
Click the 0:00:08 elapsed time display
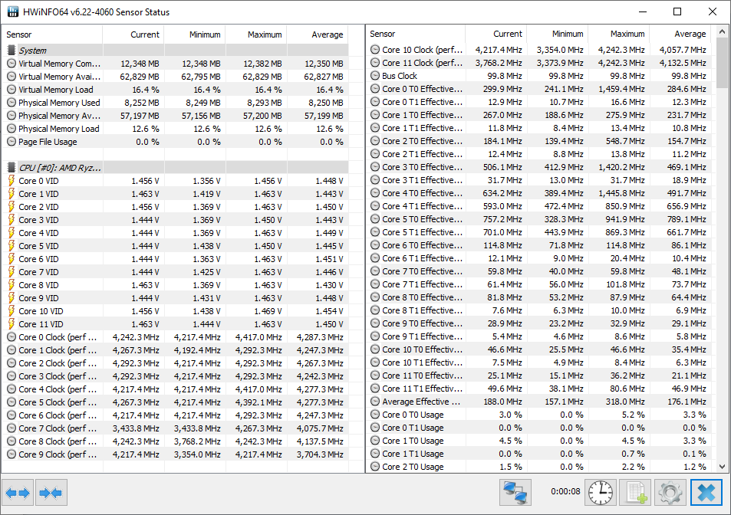point(565,491)
